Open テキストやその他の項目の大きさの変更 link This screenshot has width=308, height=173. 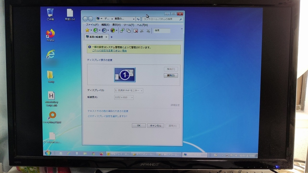coord(108,111)
